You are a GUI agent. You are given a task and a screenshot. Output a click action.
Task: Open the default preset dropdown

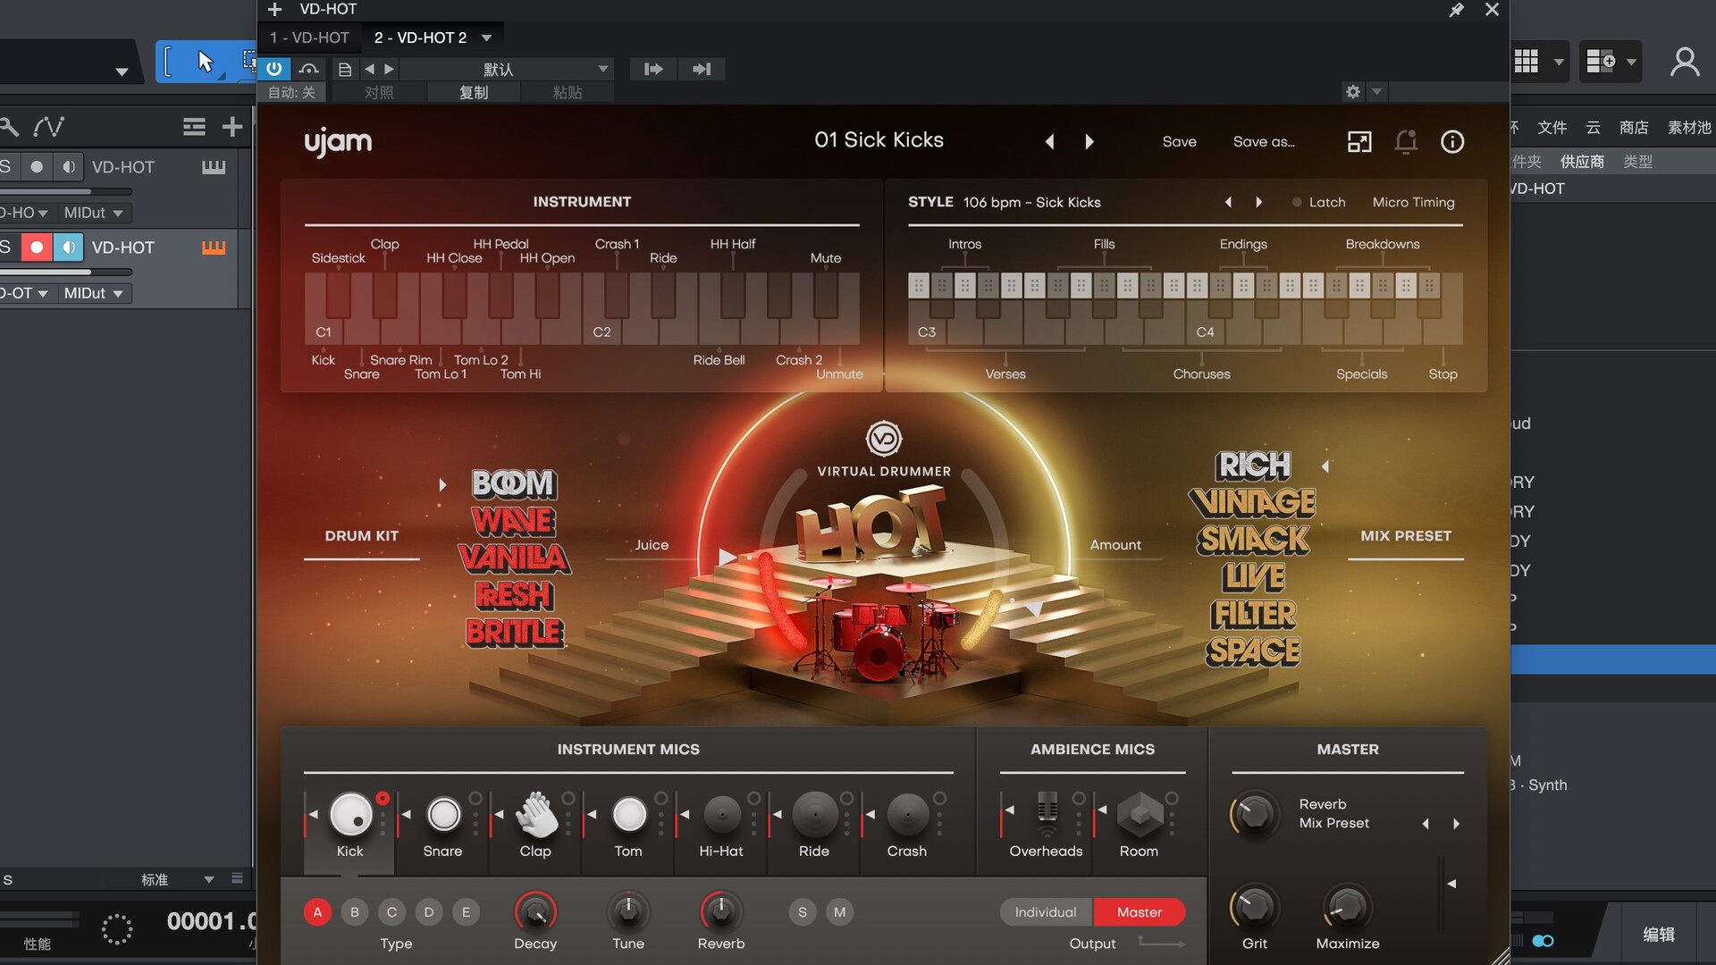[508, 69]
